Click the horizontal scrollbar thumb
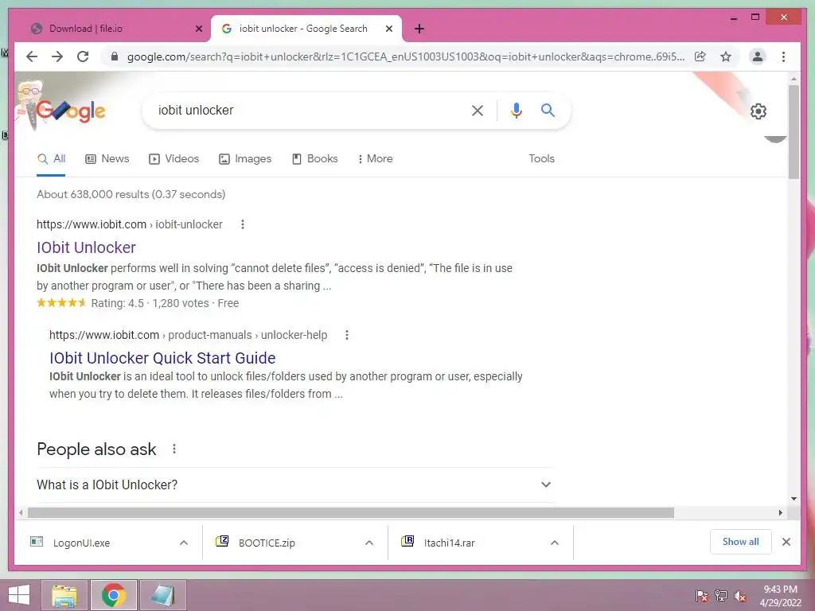Viewport: 815px width, 611px height. pos(351,513)
